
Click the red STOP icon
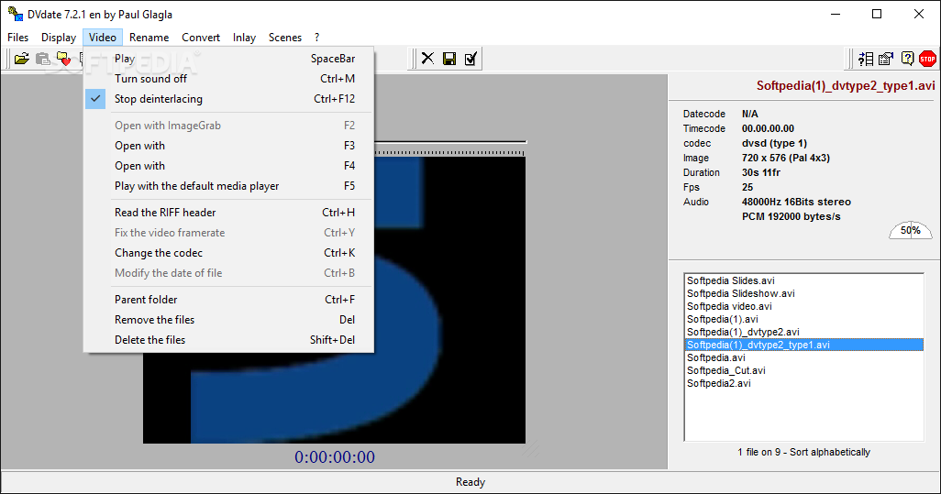pos(928,58)
